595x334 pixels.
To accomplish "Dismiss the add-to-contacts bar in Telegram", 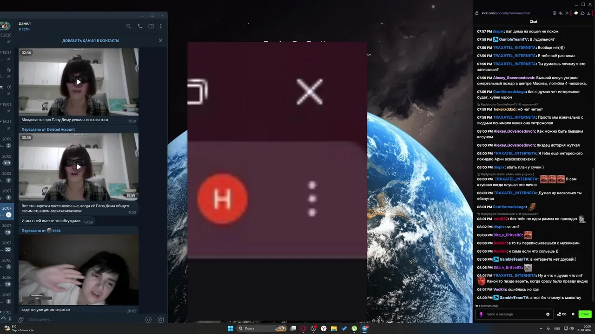I will pyautogui.click(x=160, y=40).
